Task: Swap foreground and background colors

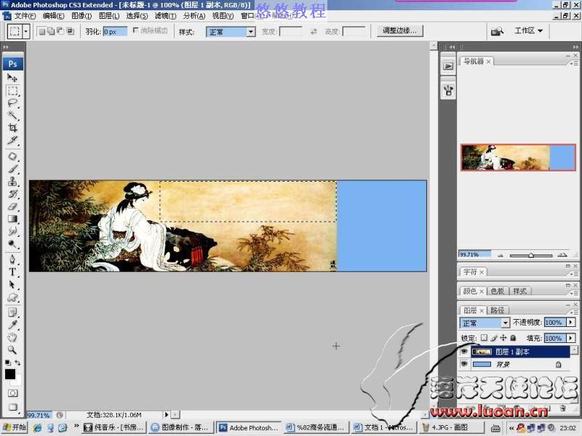Action: (17, 363)
